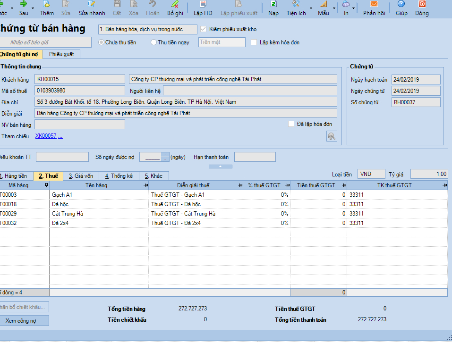
Task: Click the reference ellipsis link
Action: tap(60, 136)
